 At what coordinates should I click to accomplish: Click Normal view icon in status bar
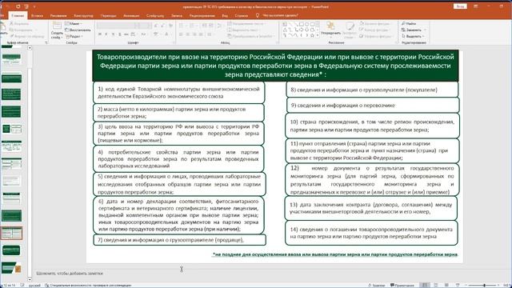[425, 285]
